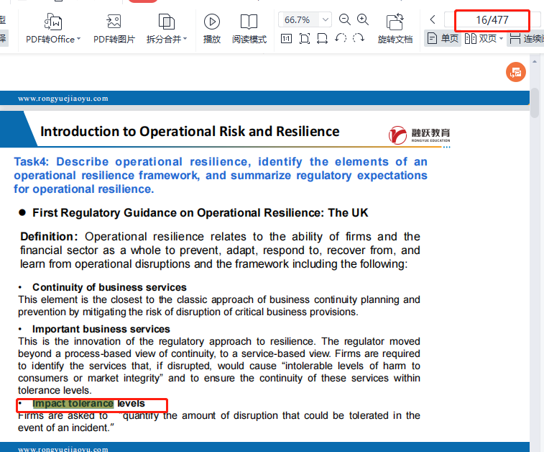Viewport: 544px width, 452px height.
Task: Rotate the page counterclockwise
Action: [x=341, y=39]
